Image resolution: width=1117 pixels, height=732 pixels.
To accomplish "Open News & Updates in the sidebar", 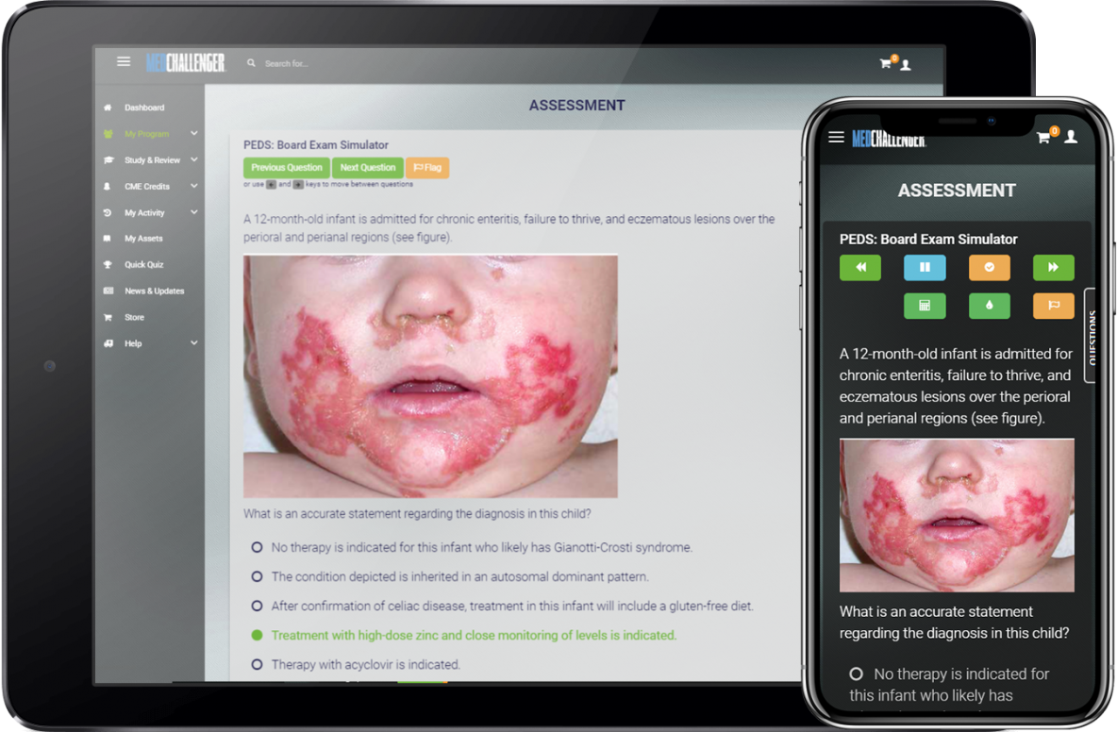I will click(154, 291).
